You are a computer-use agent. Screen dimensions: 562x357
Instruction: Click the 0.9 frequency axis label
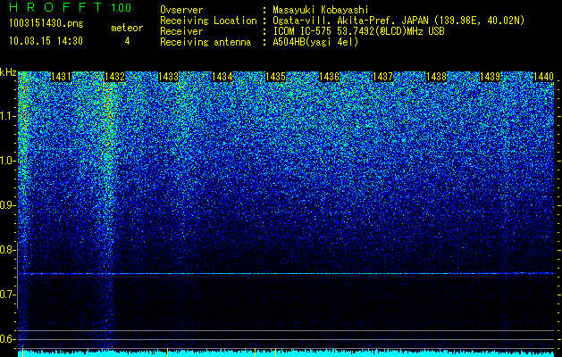click(x=8, y=205)
